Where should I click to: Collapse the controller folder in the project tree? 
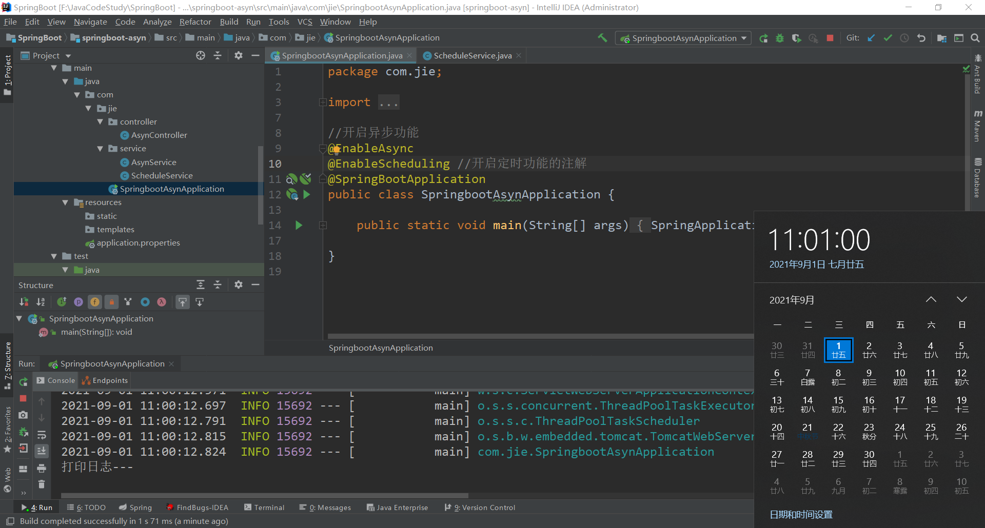(x=100, y=122)
